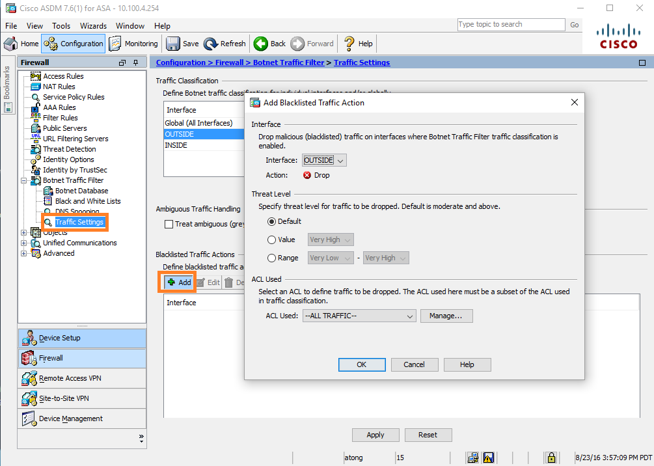This screenshot has height=466, width=654.
Task: Expand the Unified Communications tree node
Action: coord(25,243)
